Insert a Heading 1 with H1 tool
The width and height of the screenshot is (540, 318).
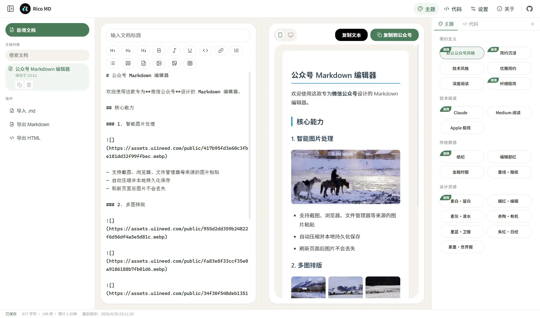pos(113,50)
